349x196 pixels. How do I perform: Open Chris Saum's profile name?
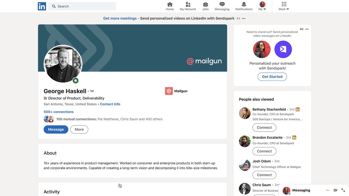(261, 185)
